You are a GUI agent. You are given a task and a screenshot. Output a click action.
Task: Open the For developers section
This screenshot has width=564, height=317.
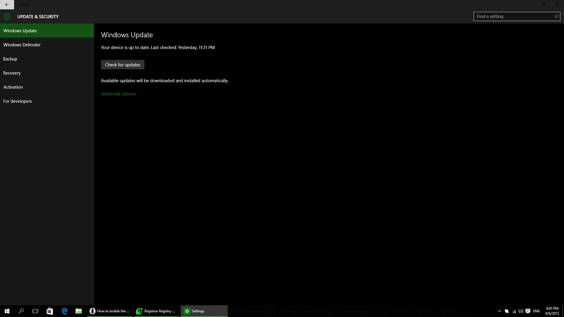click(x=18, y=101)
